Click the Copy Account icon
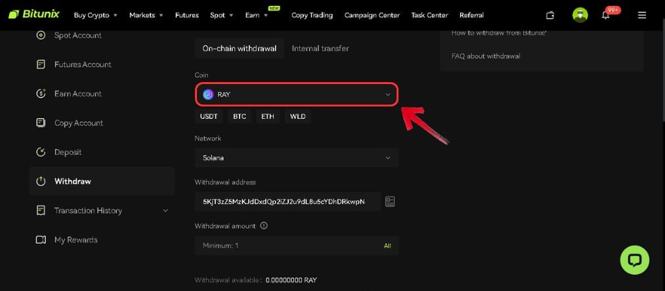 click(x=41, y=123)
